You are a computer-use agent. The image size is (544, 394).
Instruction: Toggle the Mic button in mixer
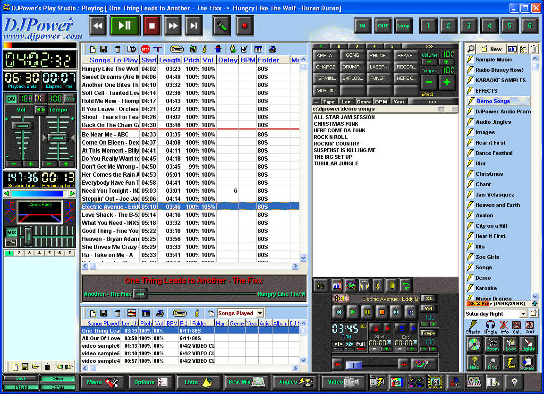tap(70, 99)
